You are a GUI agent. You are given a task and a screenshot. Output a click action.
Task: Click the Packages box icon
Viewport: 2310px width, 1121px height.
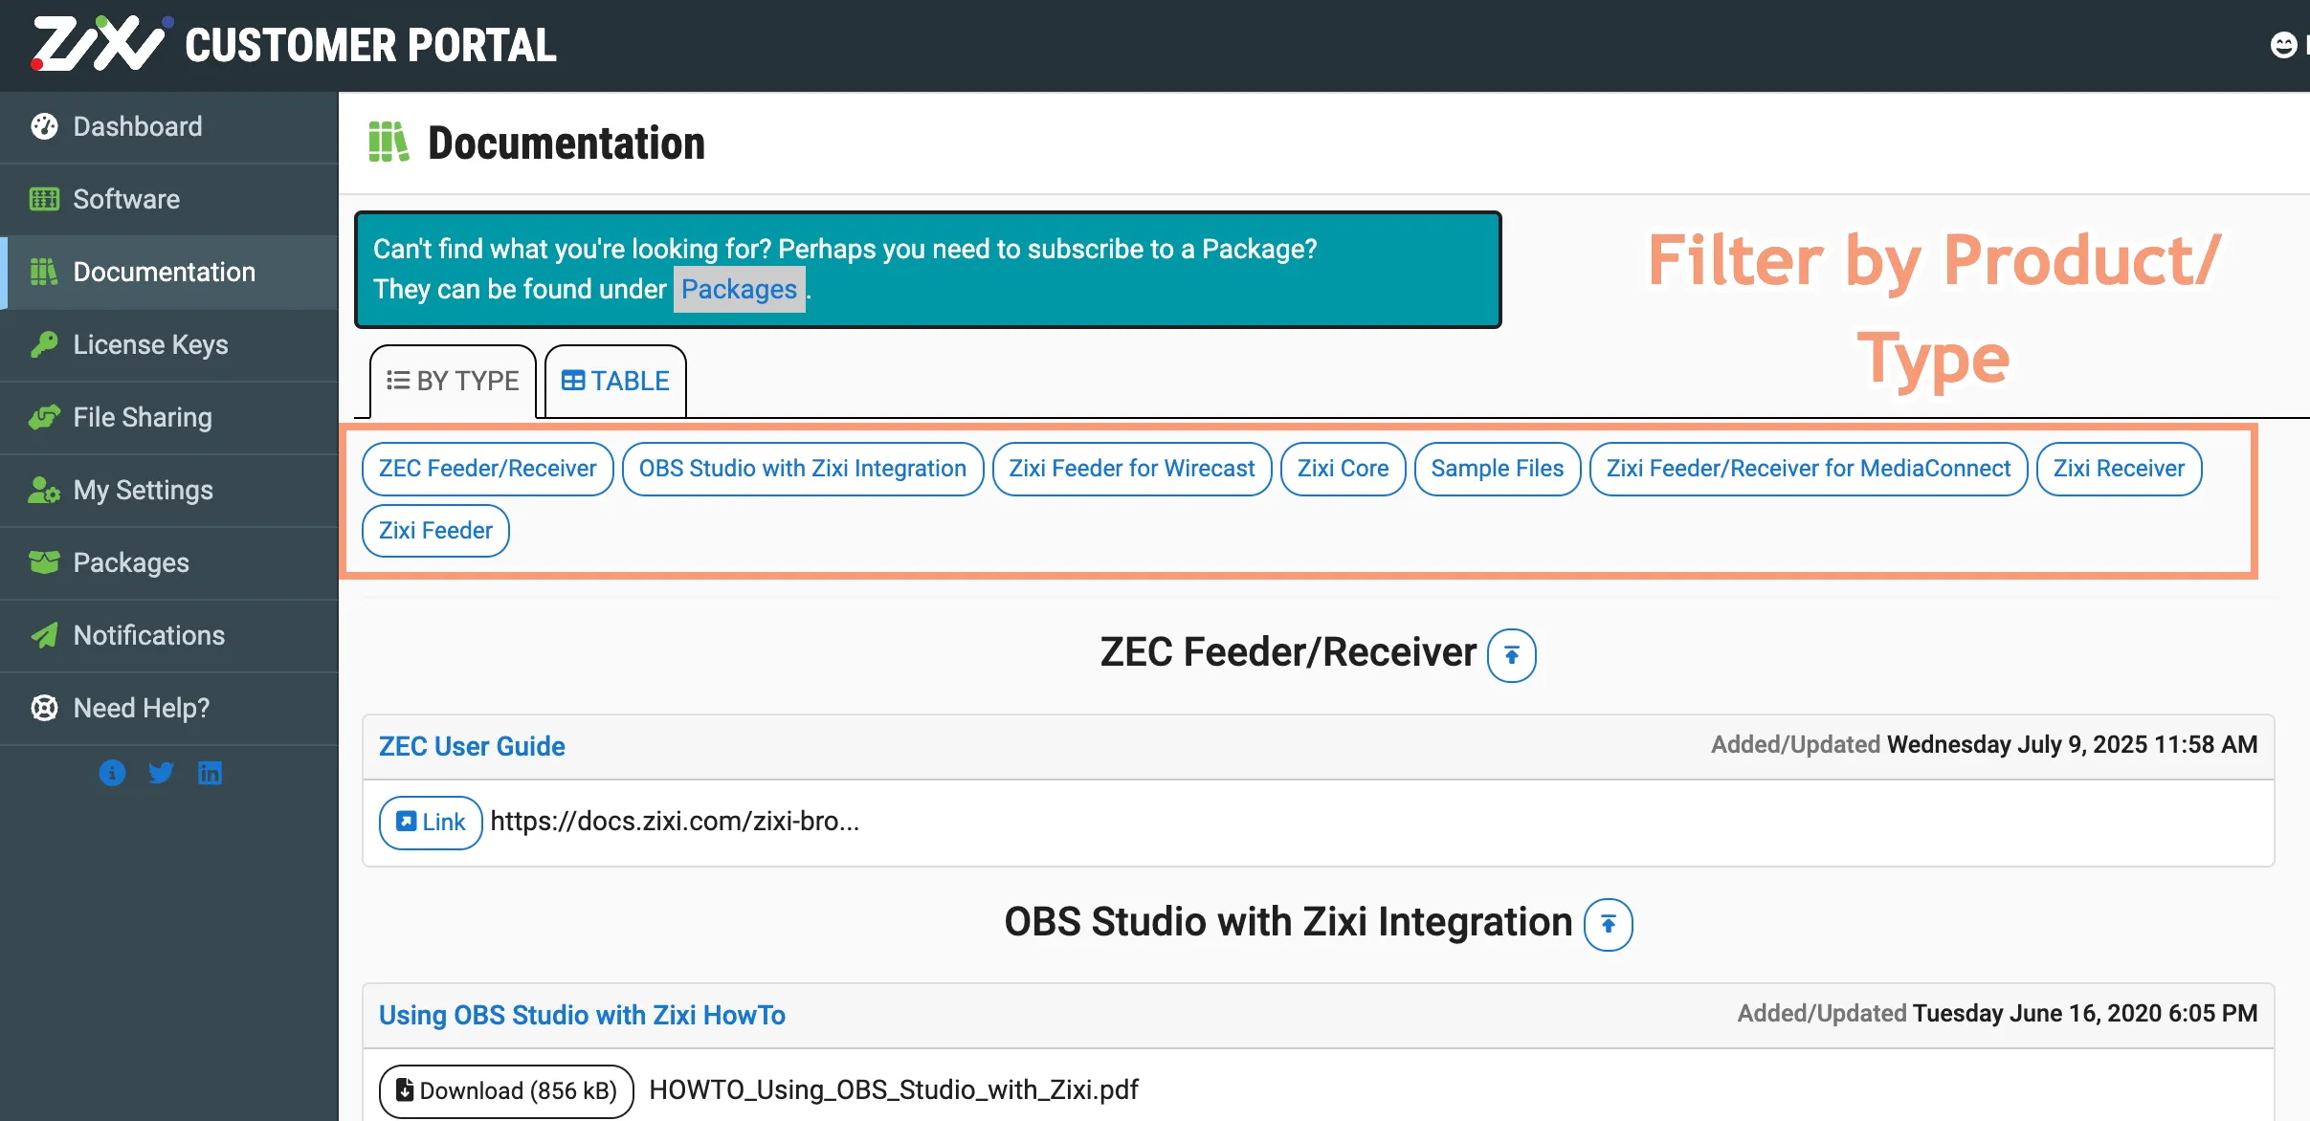tap(44, 562)
